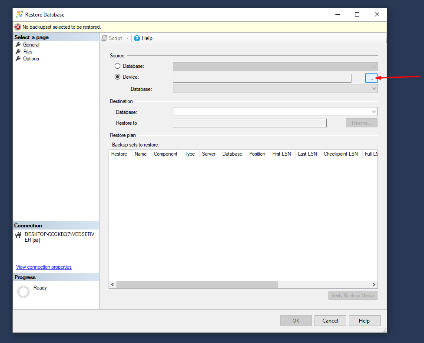
Task: Open the Database dropdown under Device
Action: coord(275,89)
